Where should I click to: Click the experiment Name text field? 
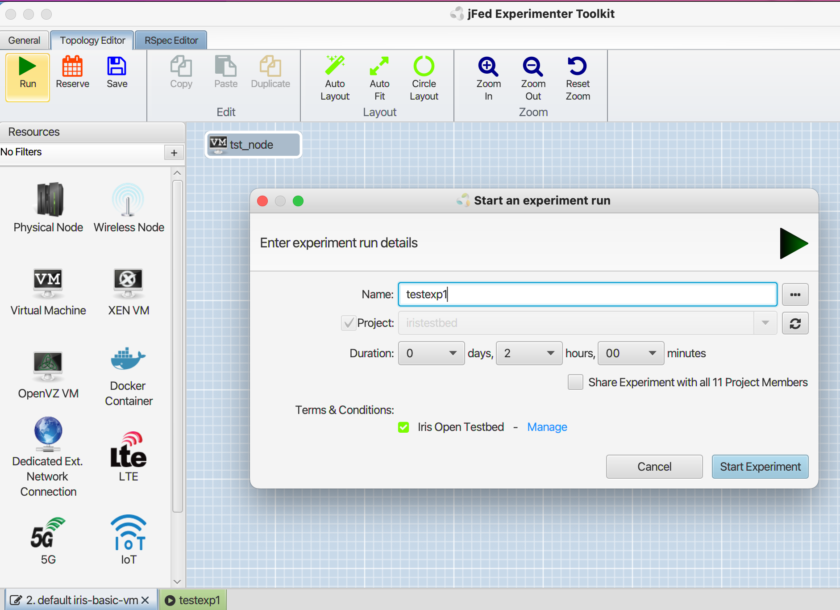[x=587, y=294]
